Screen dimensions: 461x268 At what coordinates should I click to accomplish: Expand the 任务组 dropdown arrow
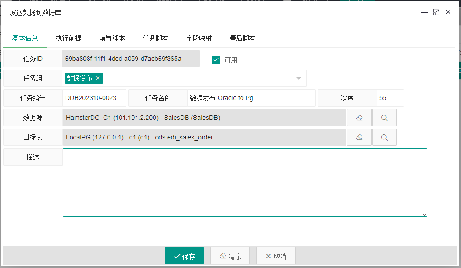pyautogui.click(x=299, y=78)
